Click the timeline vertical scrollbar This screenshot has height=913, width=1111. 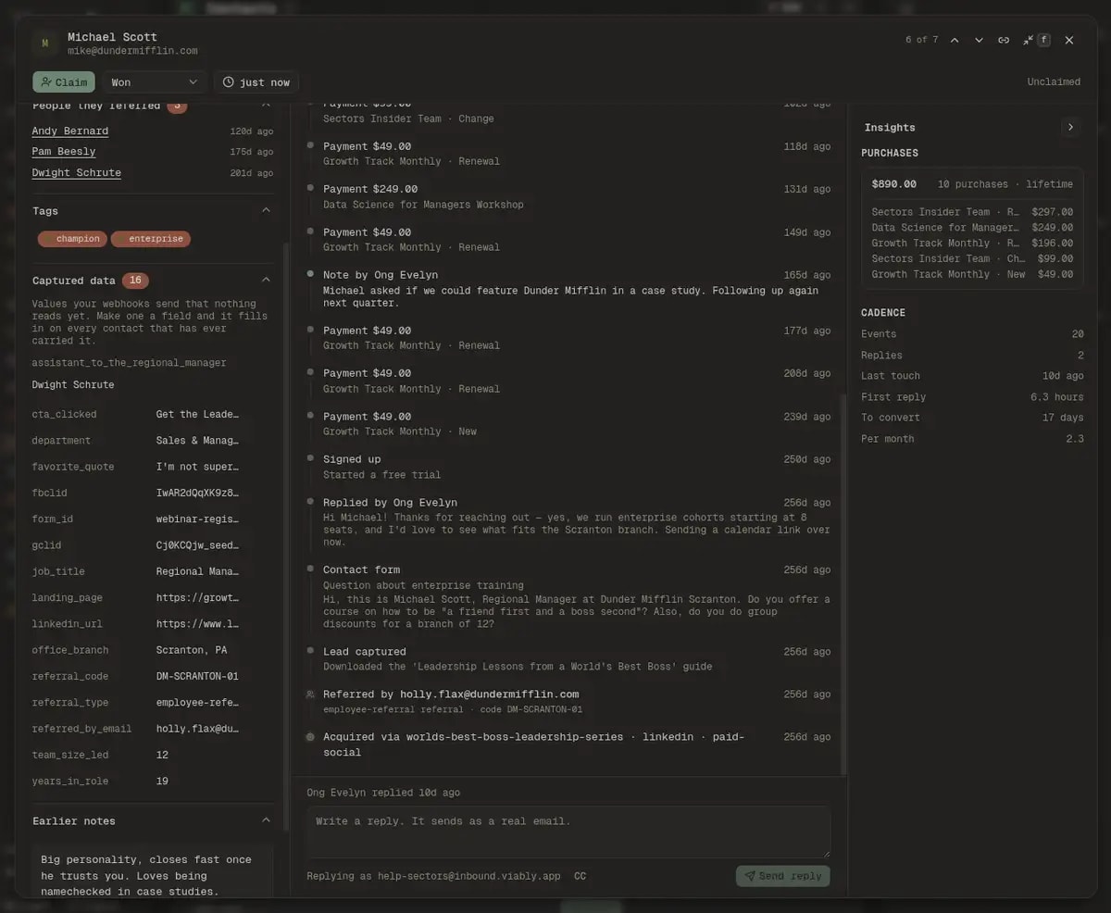(x=842, y=583)
